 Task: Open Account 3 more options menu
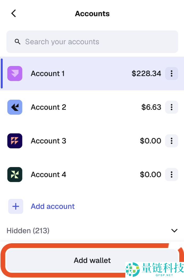171,141
